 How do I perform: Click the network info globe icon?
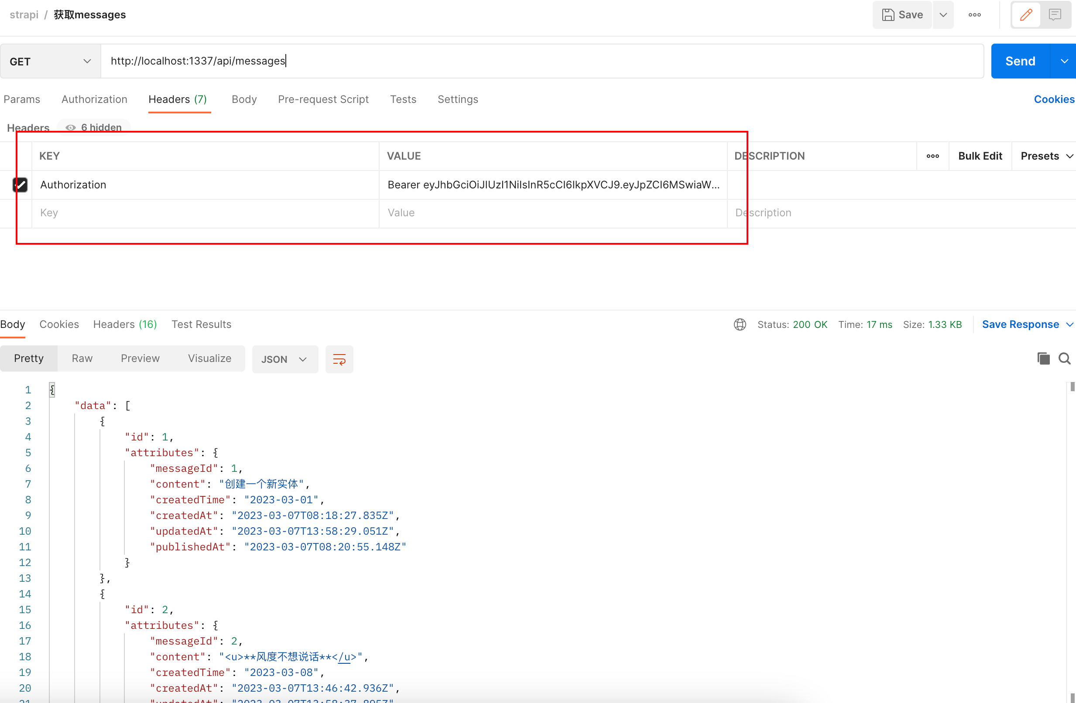(x=740, y=324)
